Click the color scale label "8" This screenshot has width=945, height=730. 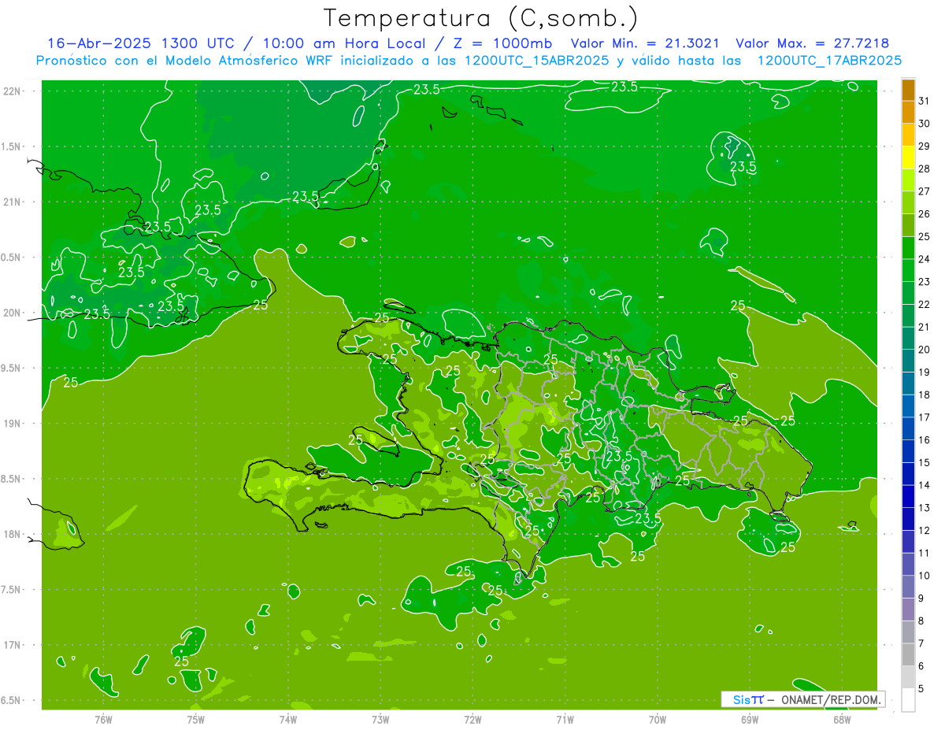click(921, 621)
